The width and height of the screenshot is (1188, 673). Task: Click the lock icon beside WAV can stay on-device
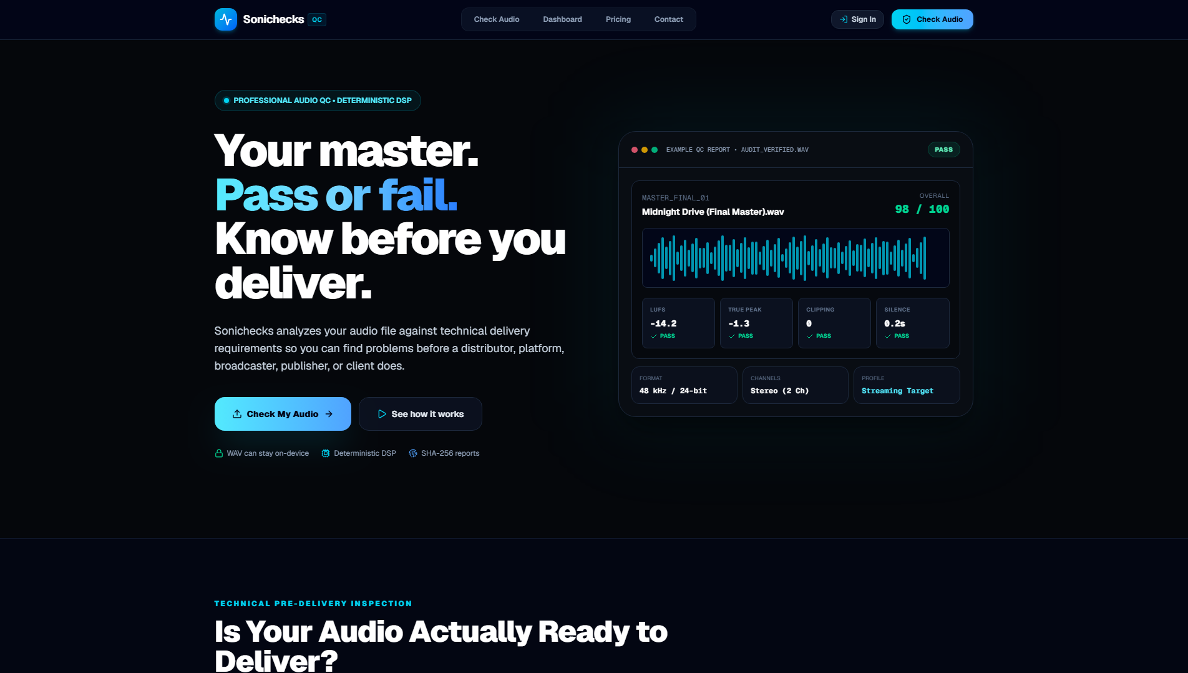coord(219,453)
